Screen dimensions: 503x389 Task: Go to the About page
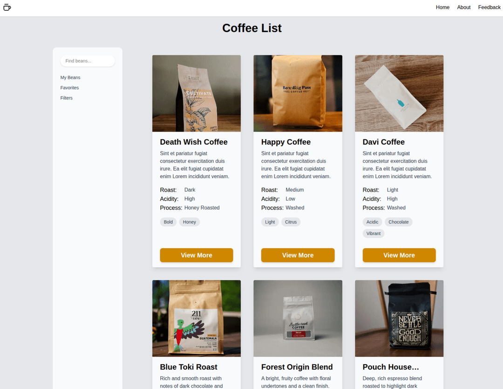pyautogui.click(x=463, y=7)
